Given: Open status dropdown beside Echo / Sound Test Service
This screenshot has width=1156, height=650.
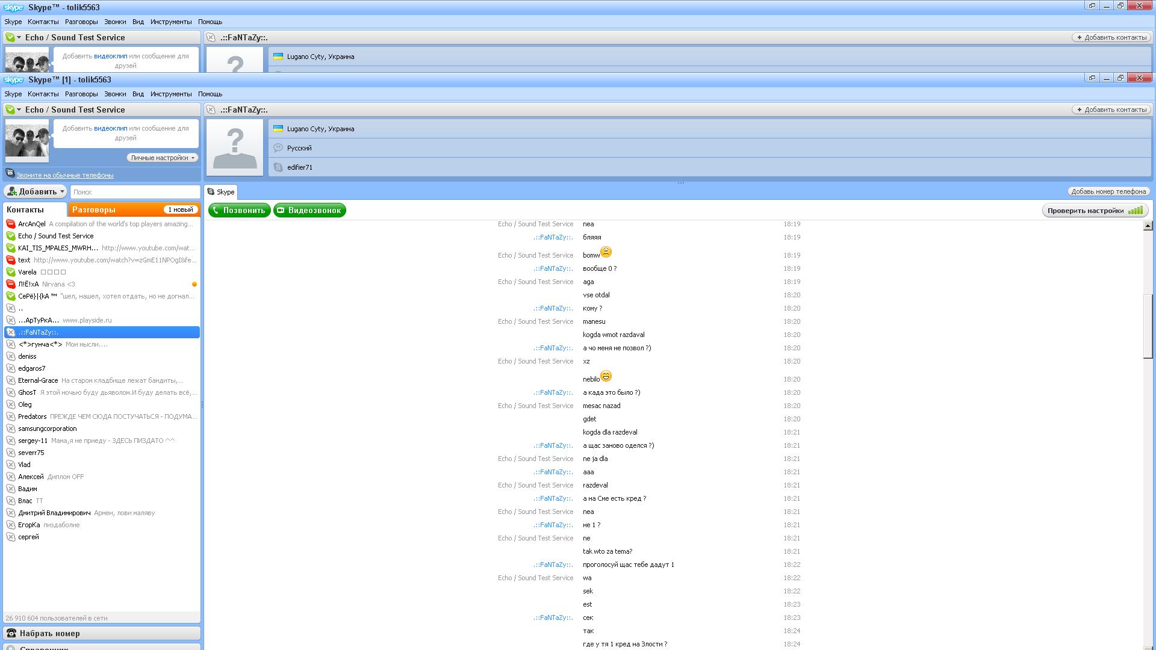Looking at the screenshot, I should (13, 110).
